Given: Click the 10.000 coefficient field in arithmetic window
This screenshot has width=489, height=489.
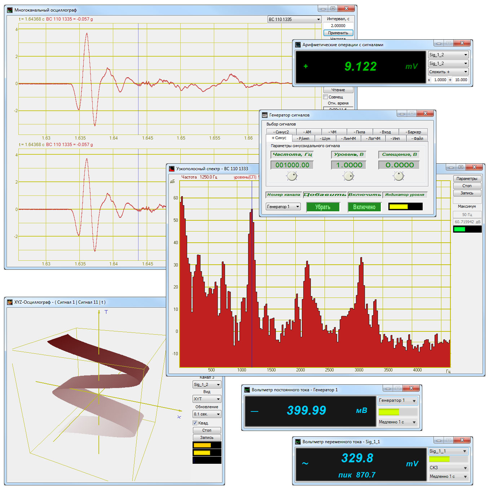Looking at the screenshot, I should point(461,80).
